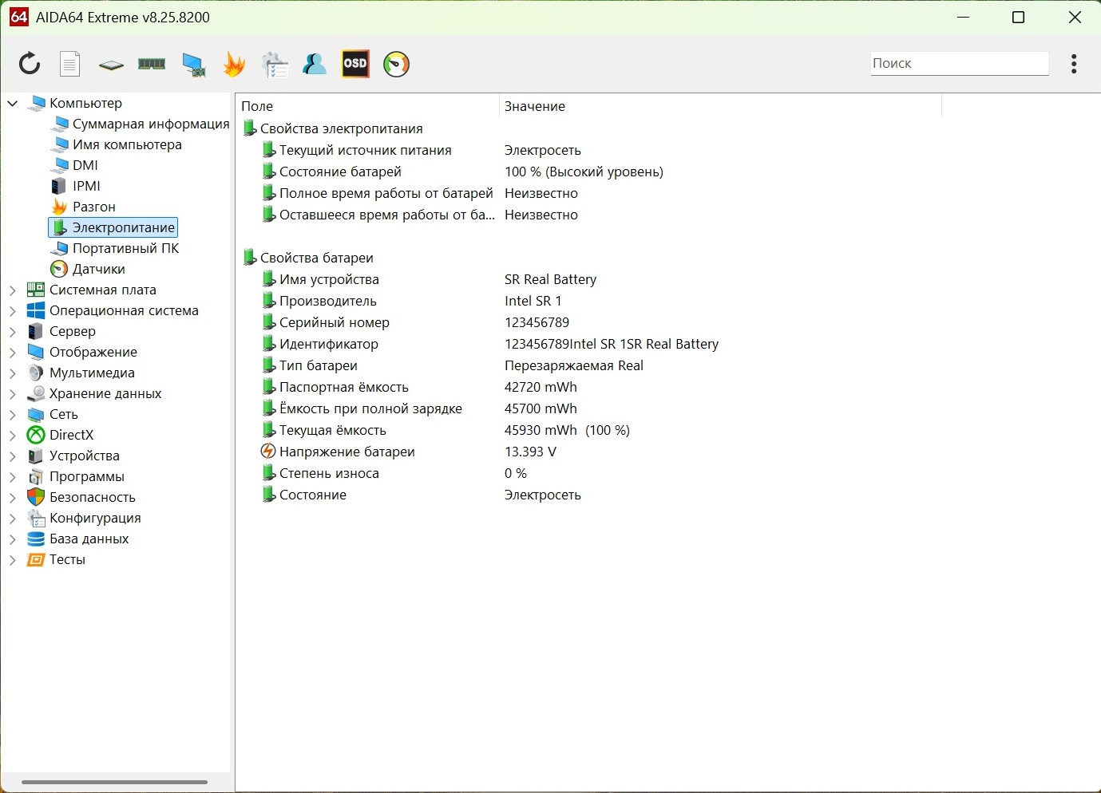Viewport: 1101px width, 793px height.
Task: Click the Refresh toolbar icon
Action: [x=30, y=64]
